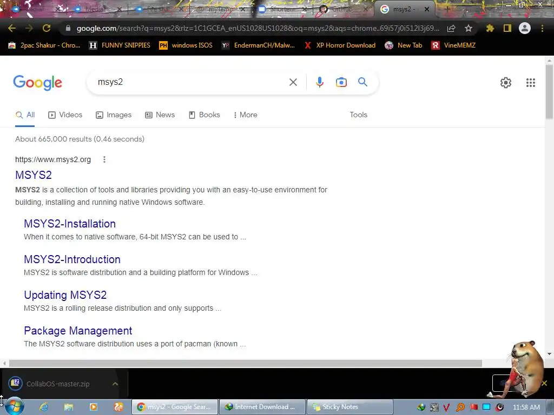Open the Updating MSYS2 link
Viewport: 554px width, 415px height.
[x=65, y=295]
